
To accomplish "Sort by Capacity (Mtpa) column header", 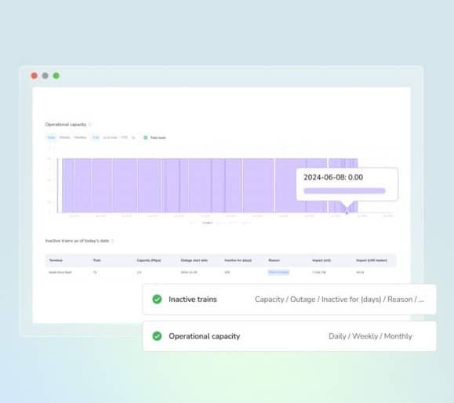I will click(x=149, y=260).
